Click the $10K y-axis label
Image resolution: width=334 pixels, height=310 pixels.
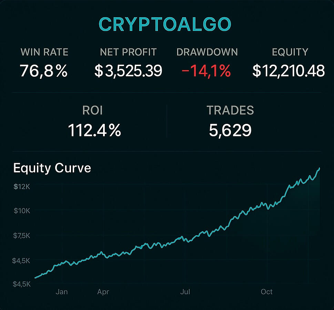click(x=22, y=211)
